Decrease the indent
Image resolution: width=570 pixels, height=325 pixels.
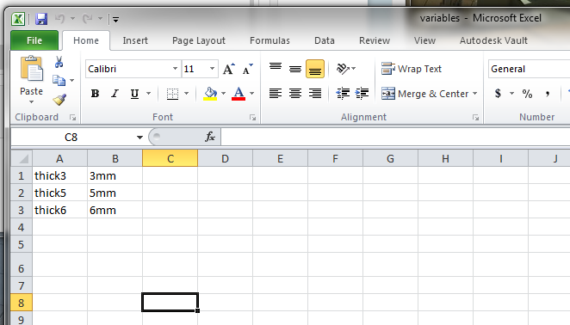coord(343,94)
